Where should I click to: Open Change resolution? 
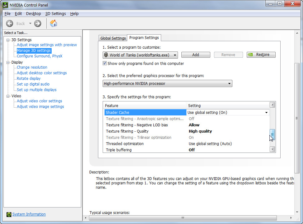[32, 67]
